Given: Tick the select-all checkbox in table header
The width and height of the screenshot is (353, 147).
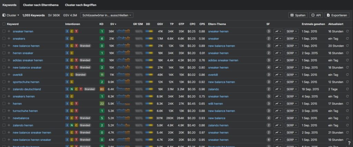Looking at the screenshot, I should 4,24.
